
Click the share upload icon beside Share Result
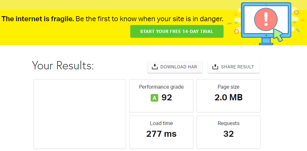[x=215, y=67]
